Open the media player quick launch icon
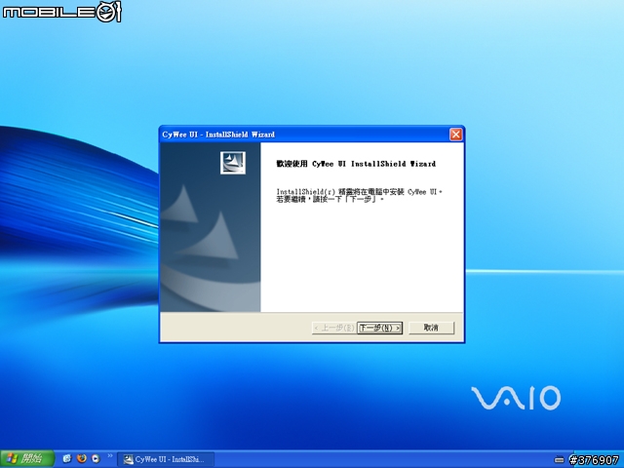624x468 pixels. [96, 458]
